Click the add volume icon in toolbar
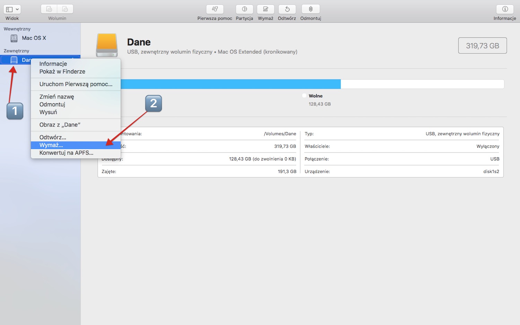520x325 pixels. point(49,9)
